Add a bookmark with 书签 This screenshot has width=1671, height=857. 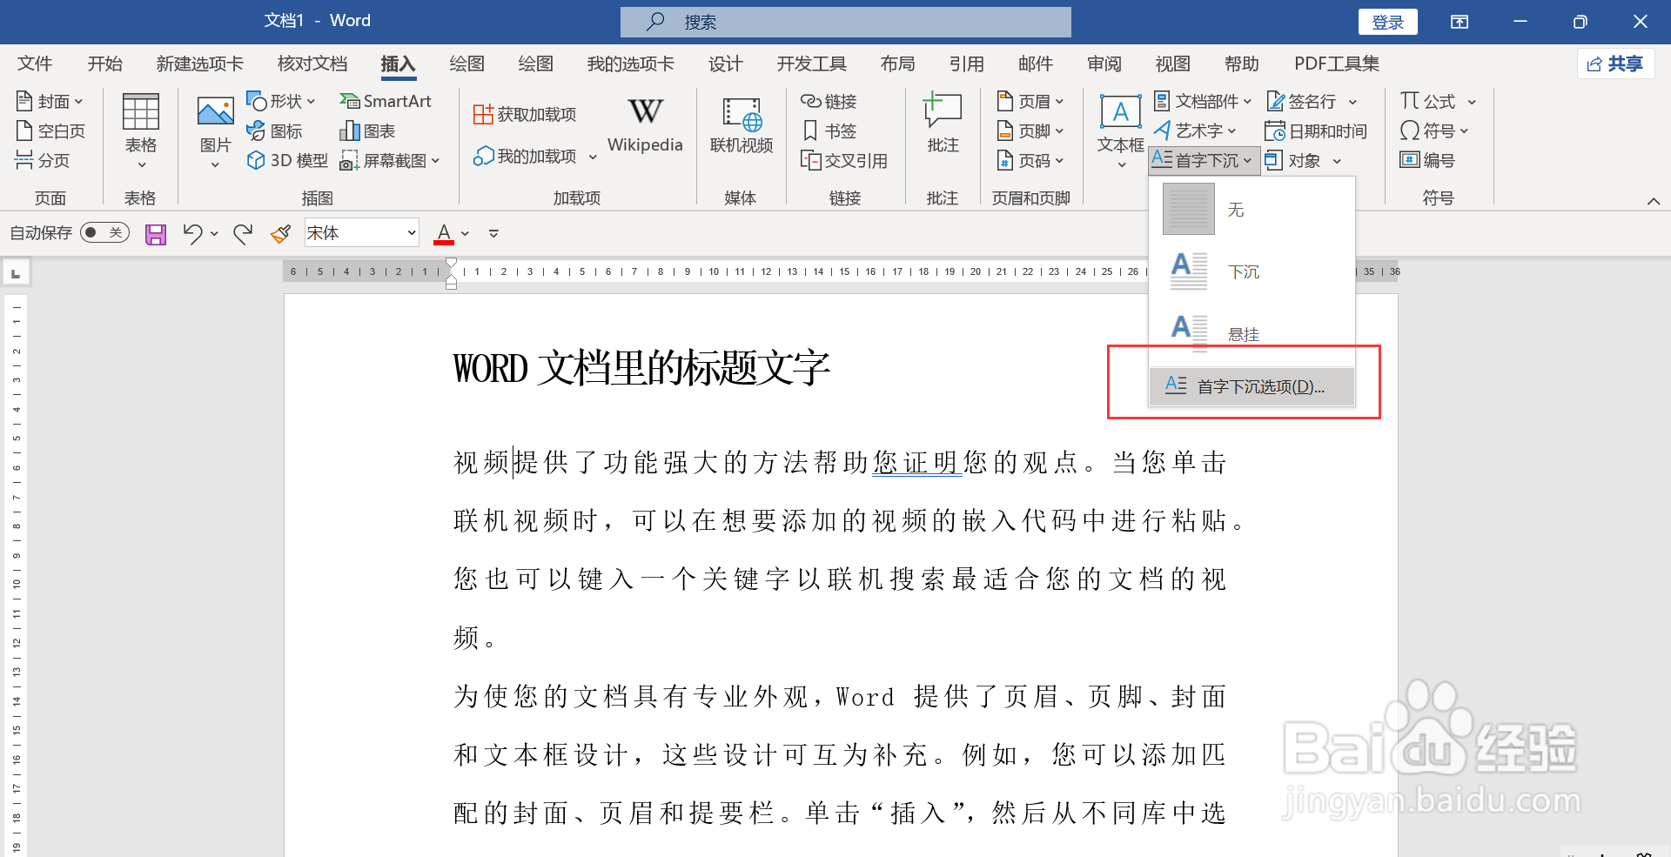(x=829, y=131)
